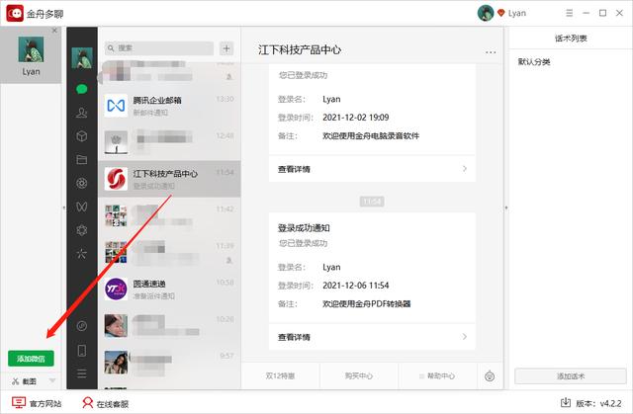Open the sidebar bottom three-line menu
633x414 pixels.
[x=82, y=374]
